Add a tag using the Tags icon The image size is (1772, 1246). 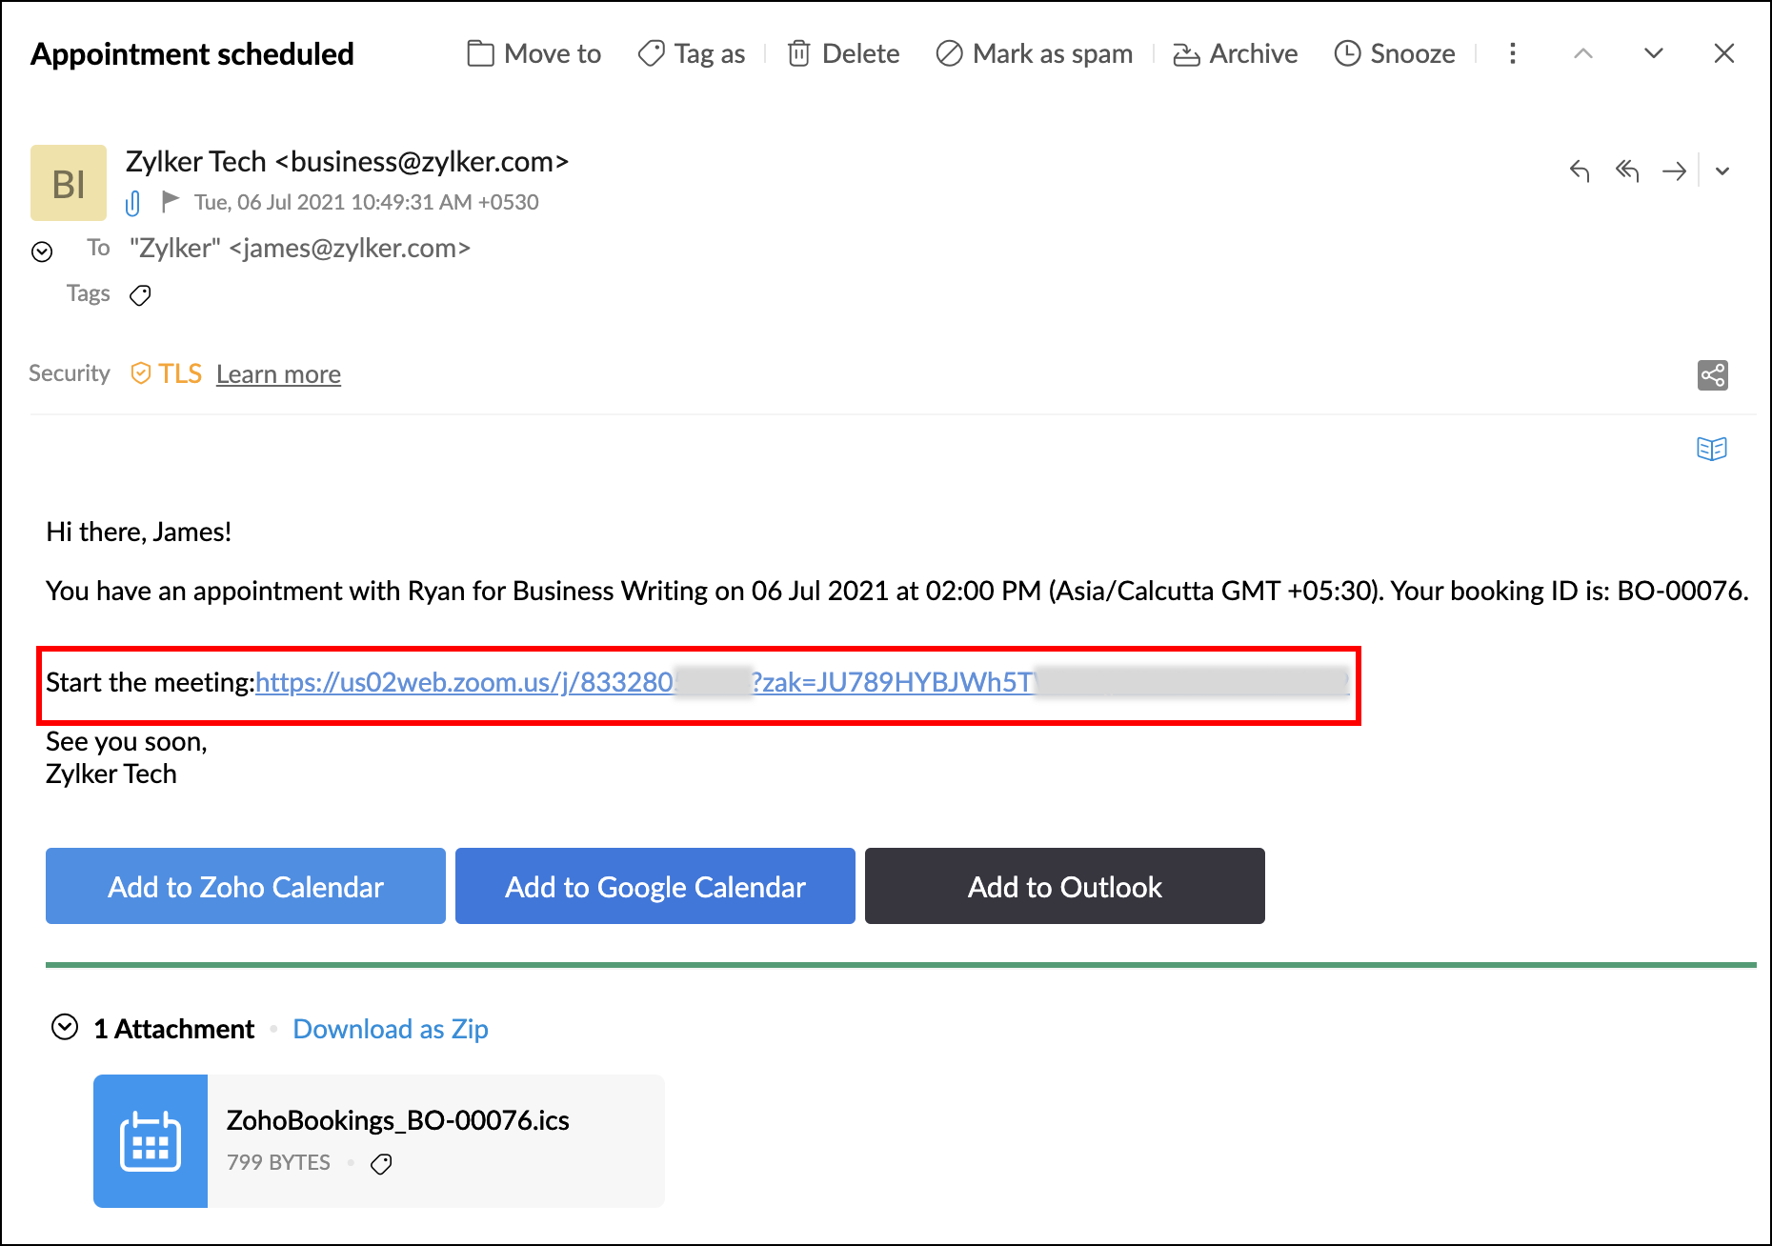coord(140,295)
